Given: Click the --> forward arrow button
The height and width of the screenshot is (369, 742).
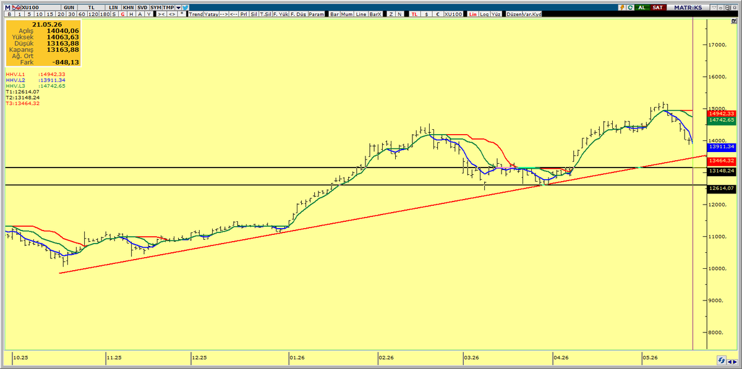Looking at the screenshot, I should (224, 14).
